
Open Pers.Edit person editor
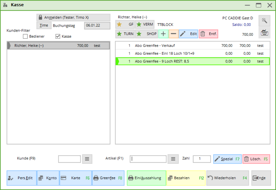pos(22,178)
